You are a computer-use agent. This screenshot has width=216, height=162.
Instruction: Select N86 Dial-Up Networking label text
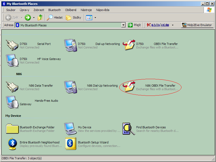pos(102,86)
